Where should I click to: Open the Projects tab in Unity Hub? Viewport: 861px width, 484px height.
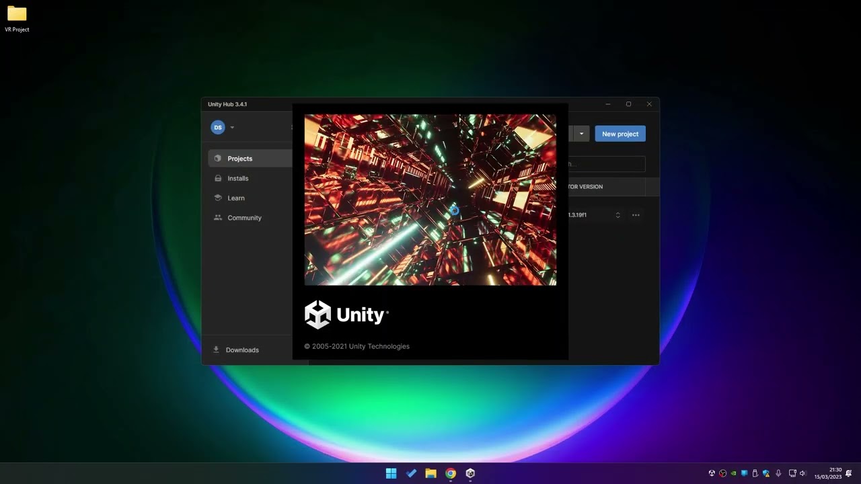(250, 159)
